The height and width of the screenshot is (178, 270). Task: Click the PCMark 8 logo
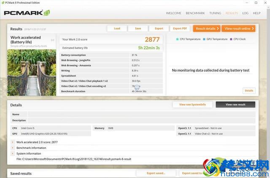pyautogui.click(x=27, y=13)
